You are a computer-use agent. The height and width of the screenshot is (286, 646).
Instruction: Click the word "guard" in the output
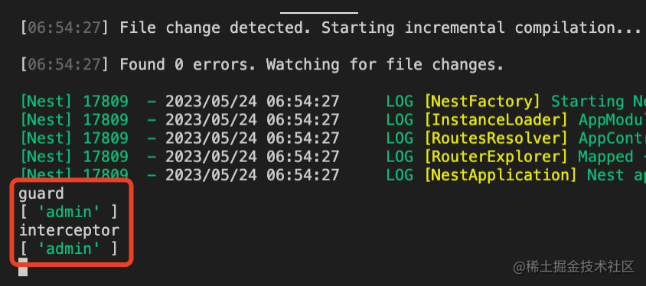click(x=41, y=193)
